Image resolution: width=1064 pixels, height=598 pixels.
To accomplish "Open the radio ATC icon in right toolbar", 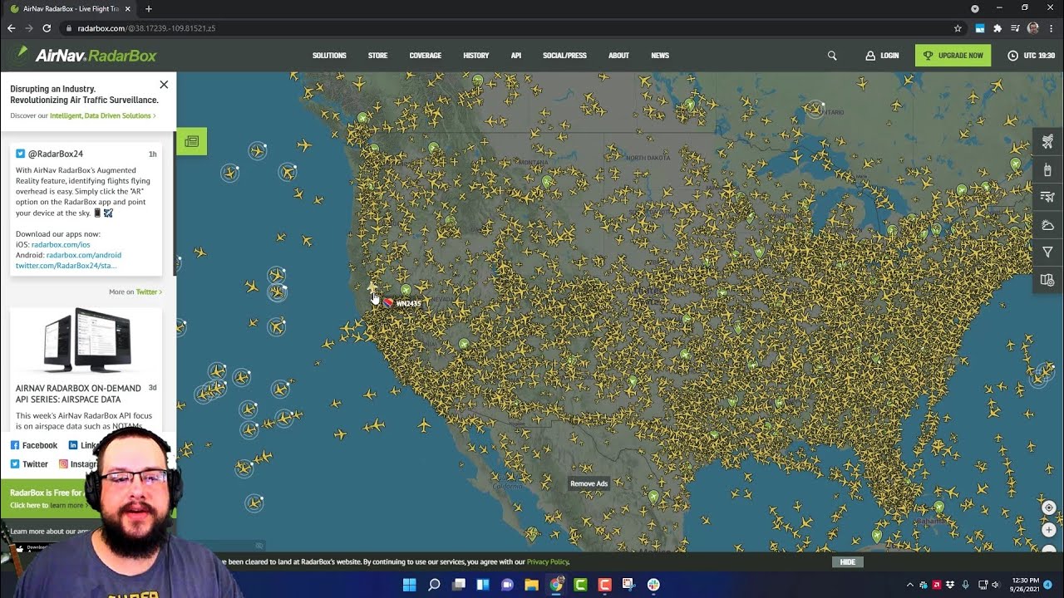I will click(x=1047, y=169).
